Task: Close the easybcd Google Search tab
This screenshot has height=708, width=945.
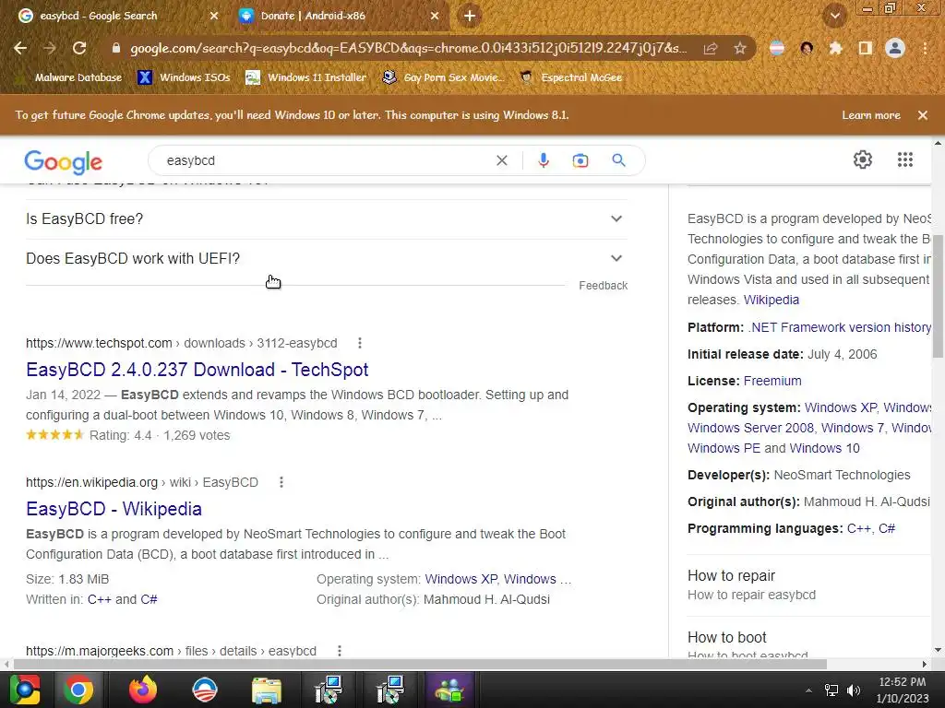Action: click(214, 17)
